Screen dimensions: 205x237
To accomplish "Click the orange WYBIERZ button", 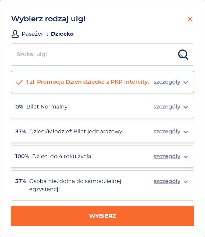I will tap(102, 216).
